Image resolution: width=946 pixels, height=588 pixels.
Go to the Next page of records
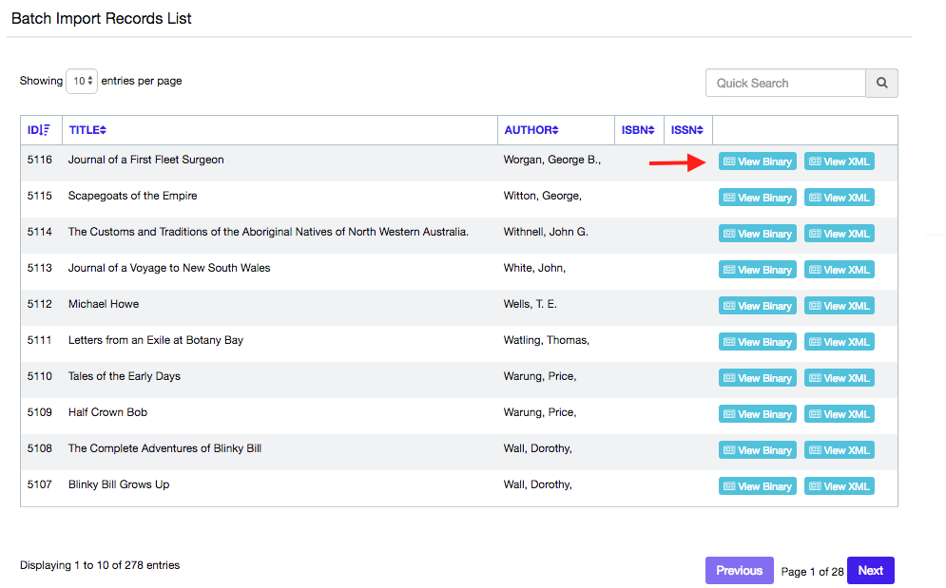(870, 571)
